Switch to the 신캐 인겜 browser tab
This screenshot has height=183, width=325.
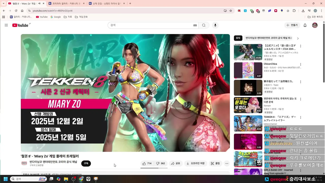tap(106, 3)
